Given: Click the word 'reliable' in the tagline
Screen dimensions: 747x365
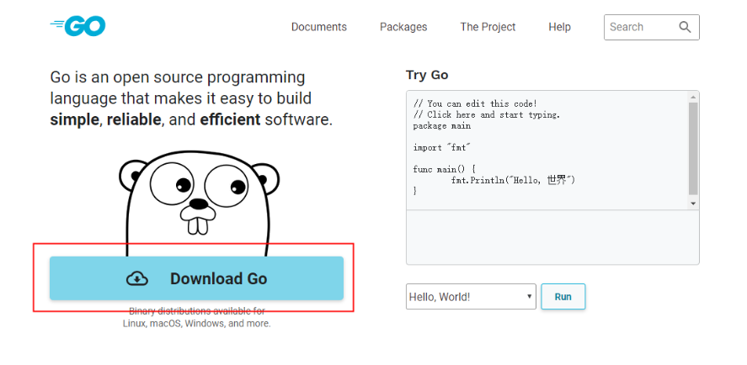Looking at the screenshot, I should click(134, 119).
